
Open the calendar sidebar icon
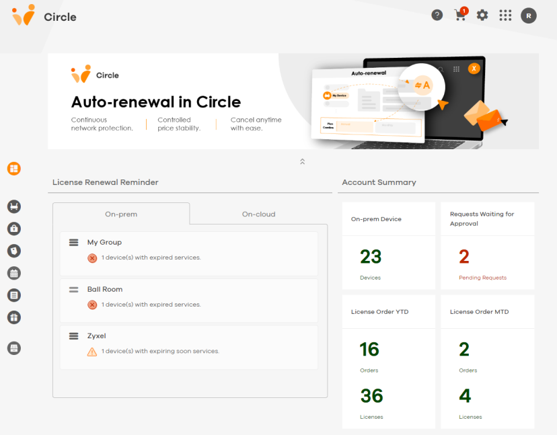(14, 273)
